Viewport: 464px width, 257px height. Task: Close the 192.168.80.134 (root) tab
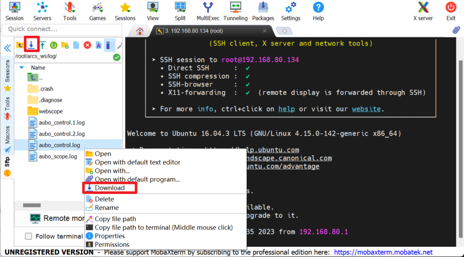coord(265,31)
